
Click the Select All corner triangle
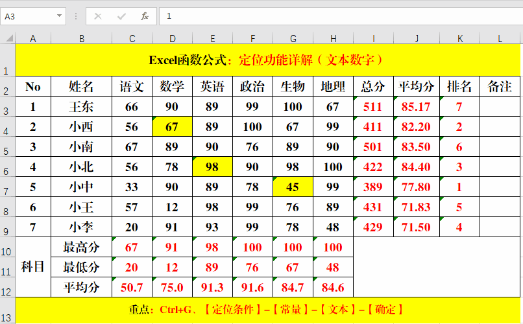[7, 39]
